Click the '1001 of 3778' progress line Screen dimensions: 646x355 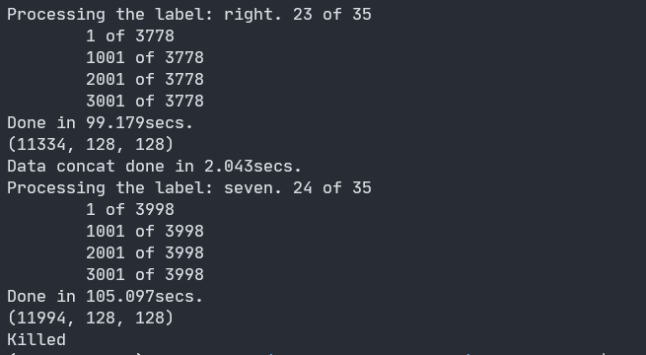[145, 57]
